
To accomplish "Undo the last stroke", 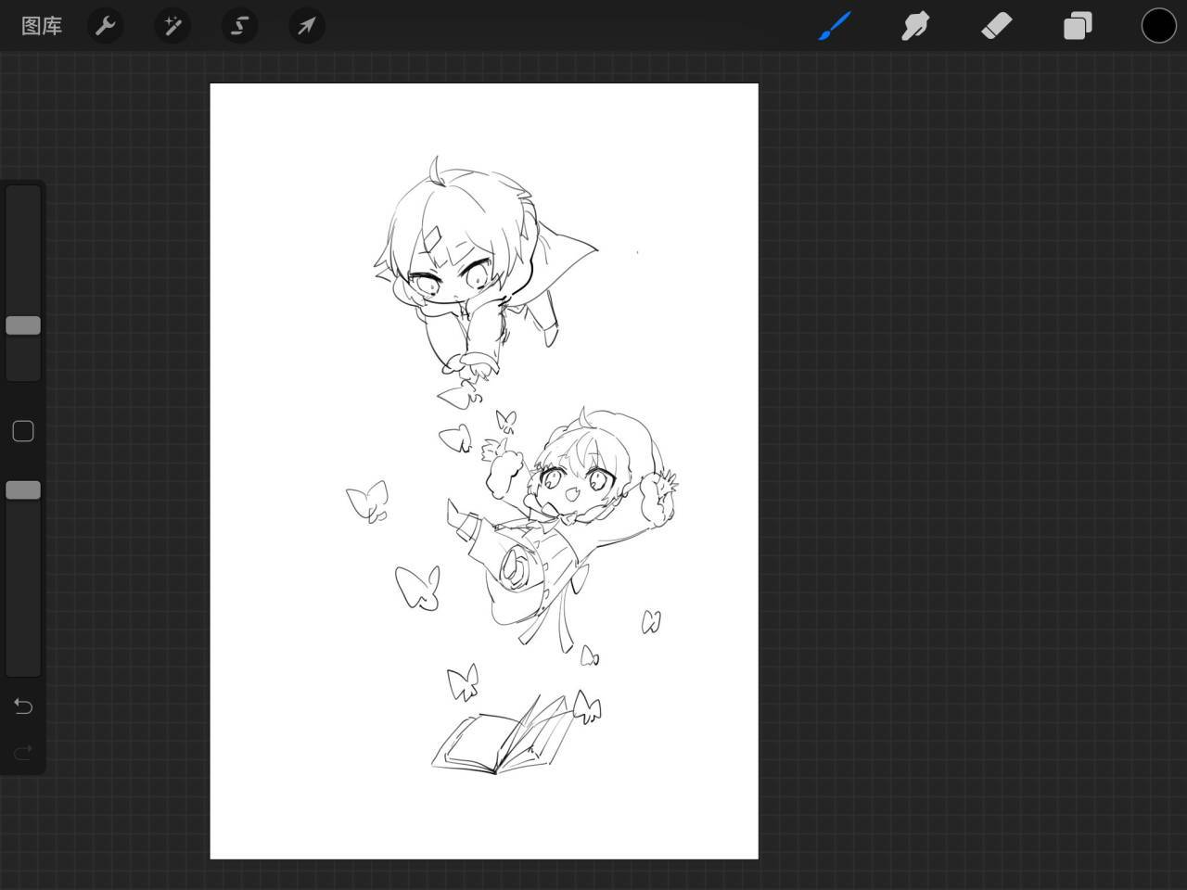I will (x=23, y=706).
